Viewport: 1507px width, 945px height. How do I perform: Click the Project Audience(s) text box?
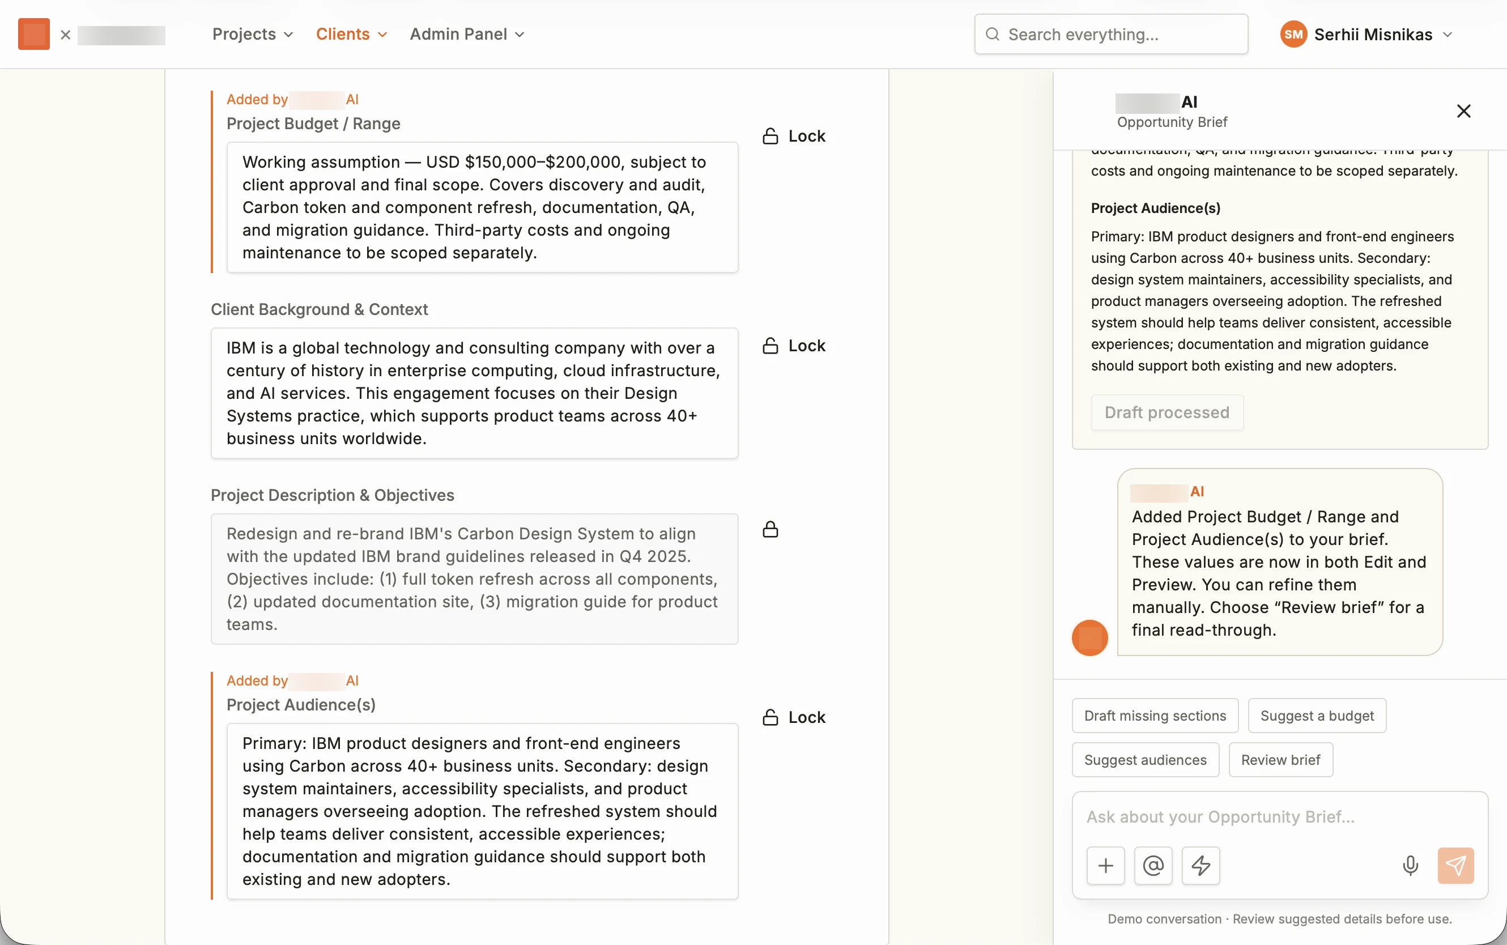482,811
